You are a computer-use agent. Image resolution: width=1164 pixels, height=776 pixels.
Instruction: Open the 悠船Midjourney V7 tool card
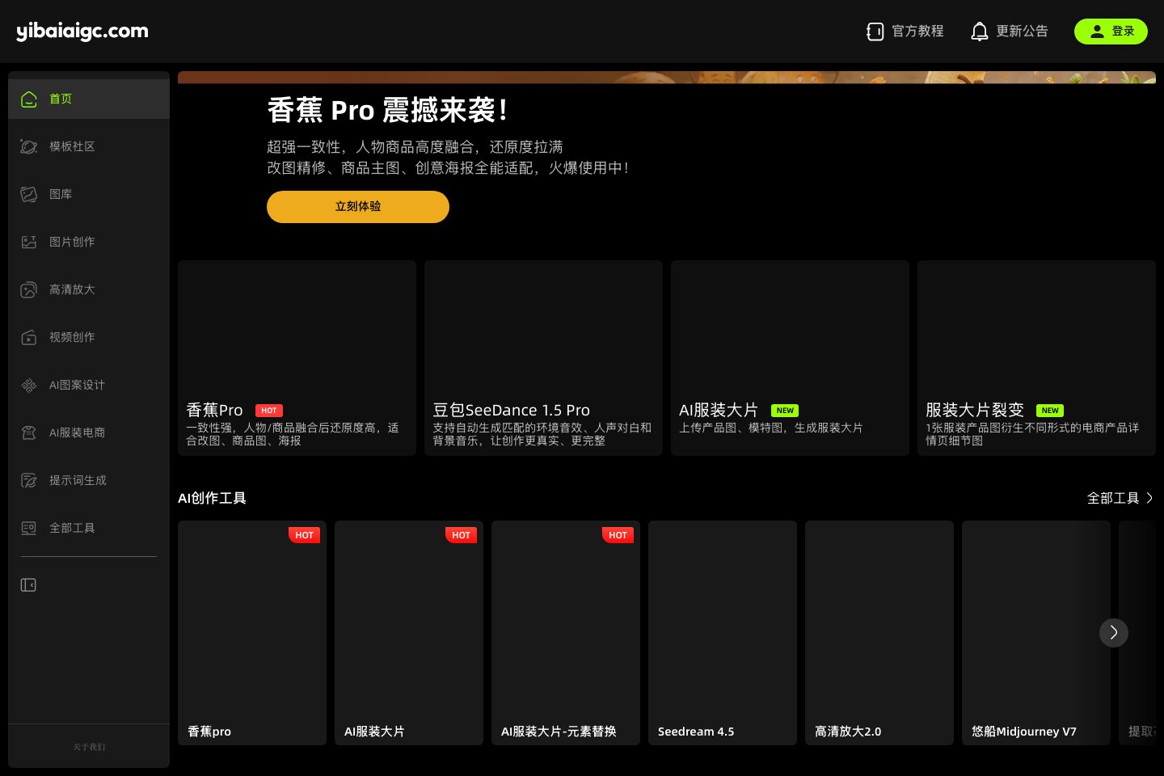point(1036,633)
